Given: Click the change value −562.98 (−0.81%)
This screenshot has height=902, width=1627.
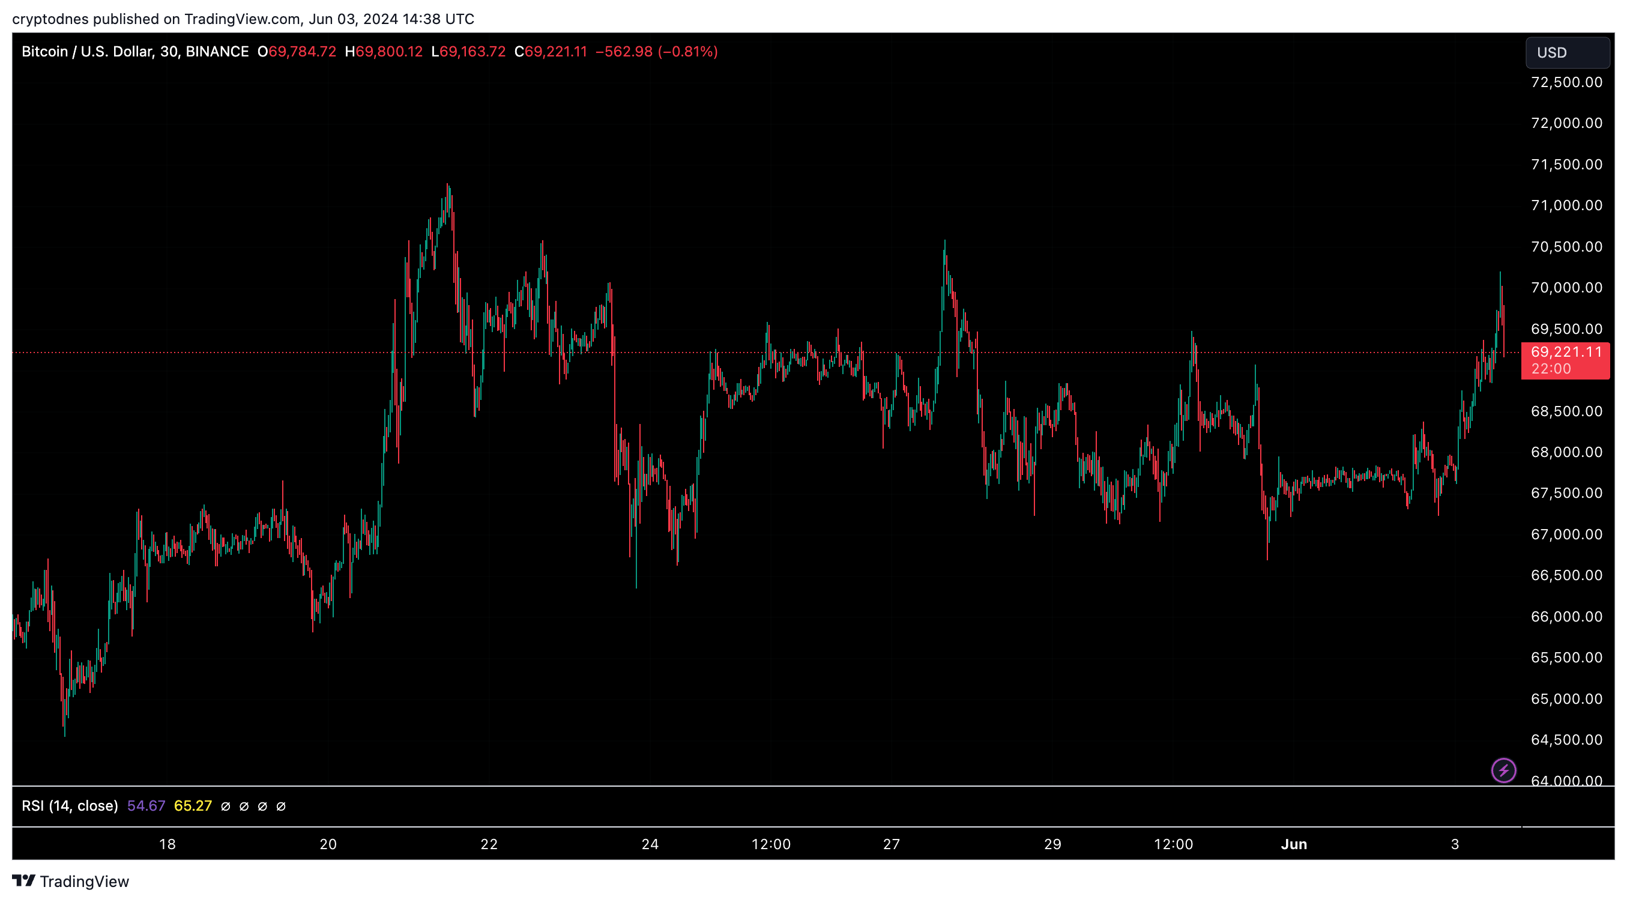Looking at the screenshot, I should coord(657,52).
